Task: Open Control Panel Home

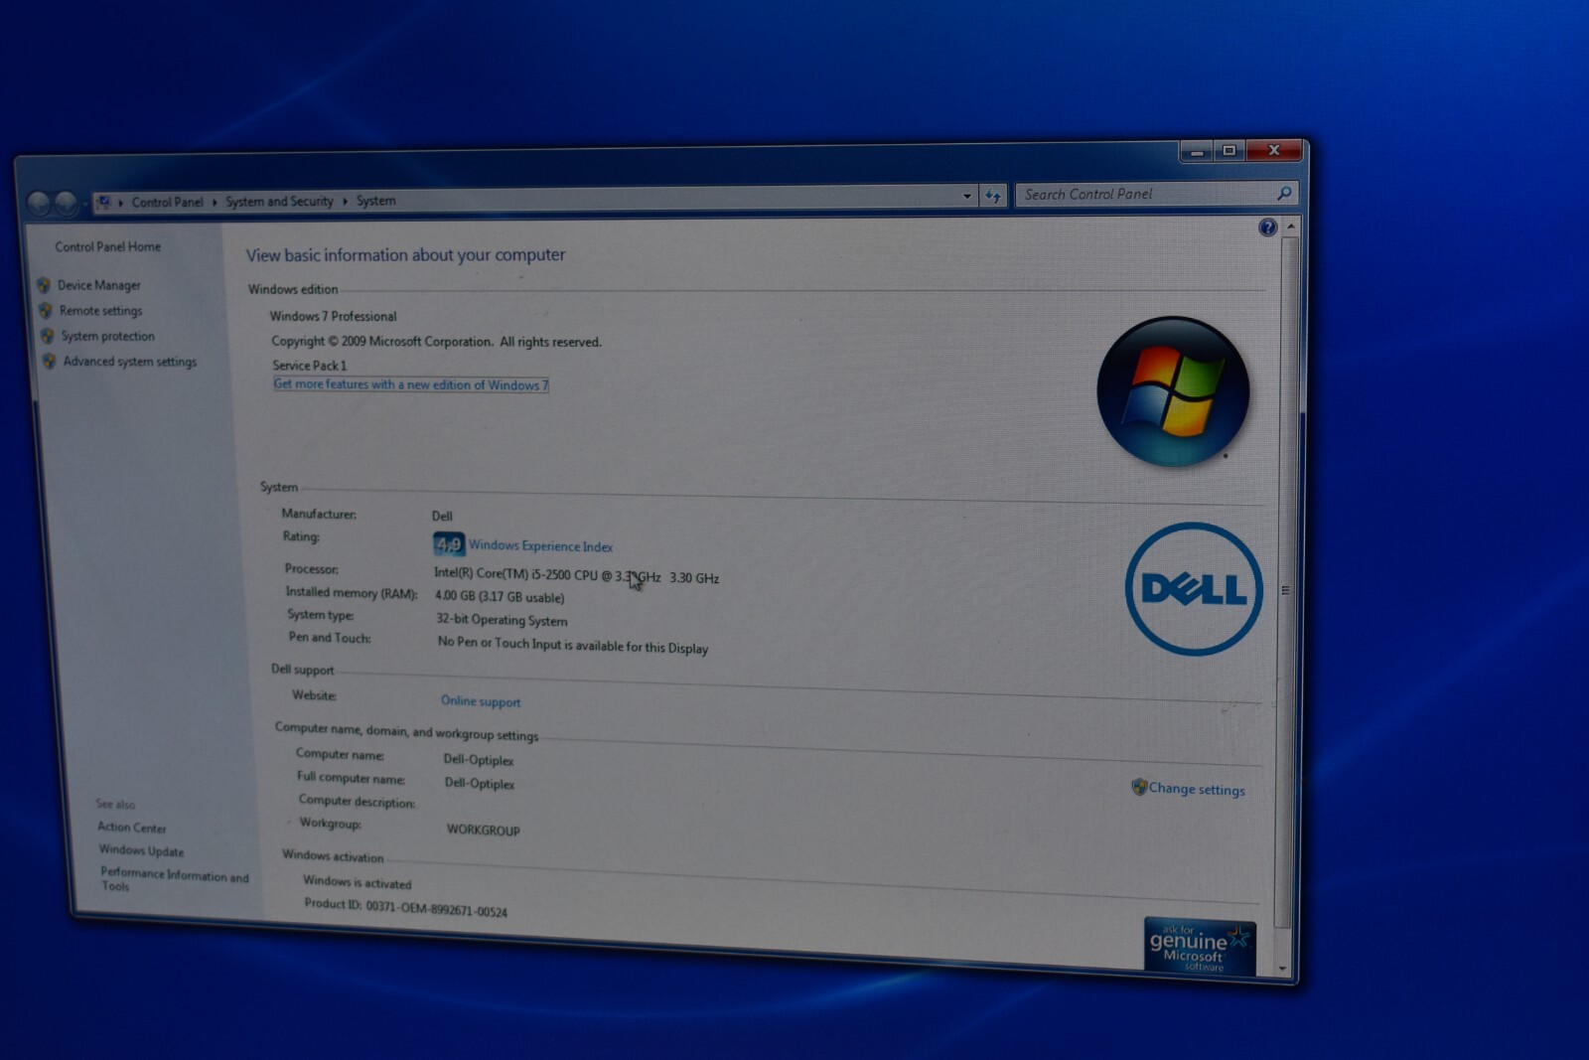Action: [x=107, y=246]
